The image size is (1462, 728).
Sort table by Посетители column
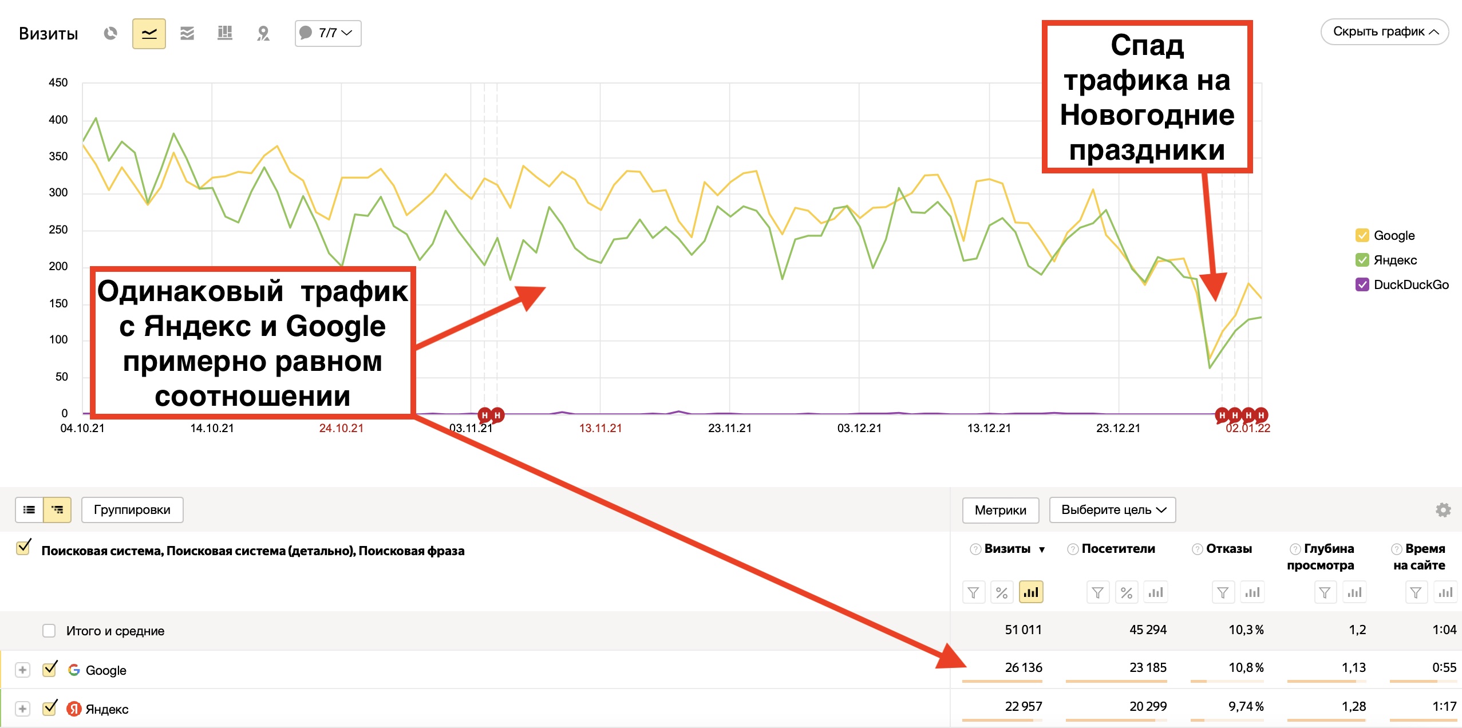[1119, 548]
